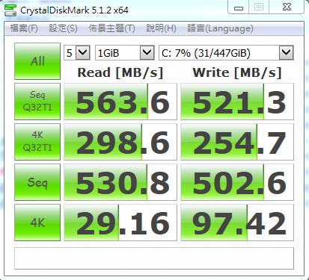309x280 pixels.
Task: Click the Seq write result 502.6
Action: click(x=237, y=182)
